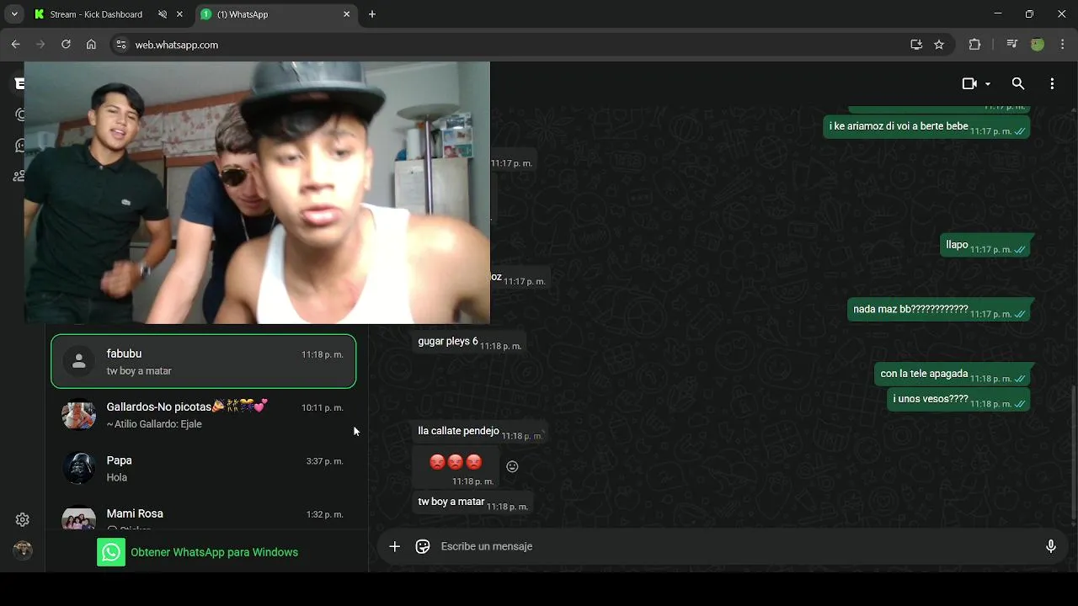The width and height of the screenshot is (1078, 606).
Task: Open the communities icon in sidebar
Action: tap(19, 176)
